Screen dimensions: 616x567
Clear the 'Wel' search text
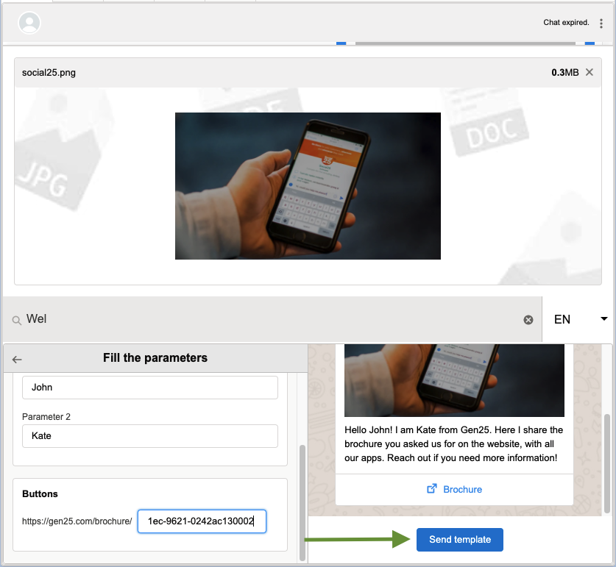pyautogui.click(x=528, y=320)
